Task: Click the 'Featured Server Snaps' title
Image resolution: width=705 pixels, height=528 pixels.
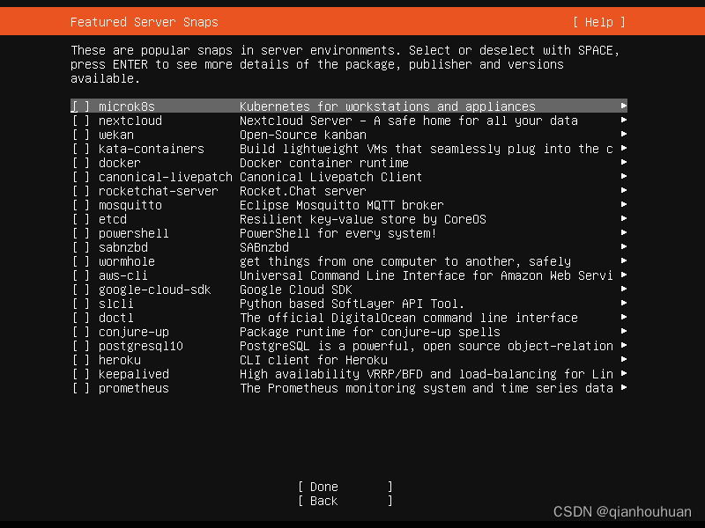Action: point(145,22)
